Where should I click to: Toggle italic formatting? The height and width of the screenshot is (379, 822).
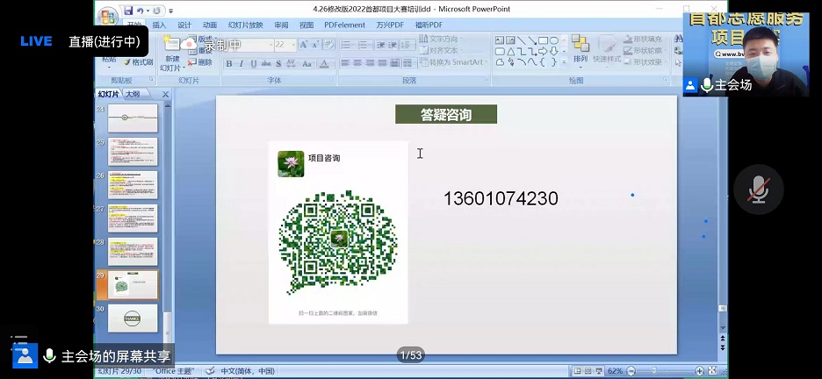pyautogui.click(x=242, y=63)
